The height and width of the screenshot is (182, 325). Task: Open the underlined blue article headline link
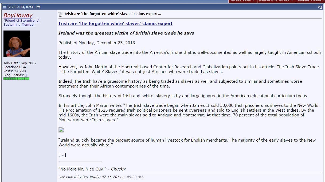pos(115,23)
